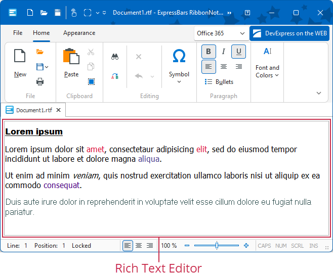Image resolution: width=333 pixels, height=273 pixels.
Task: Click the red word amet
Action: pos(95,149)
